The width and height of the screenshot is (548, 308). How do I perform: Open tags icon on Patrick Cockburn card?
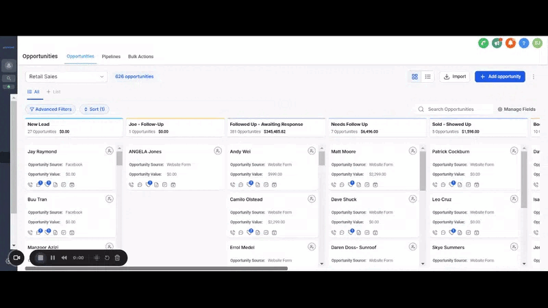coord(451,185)
